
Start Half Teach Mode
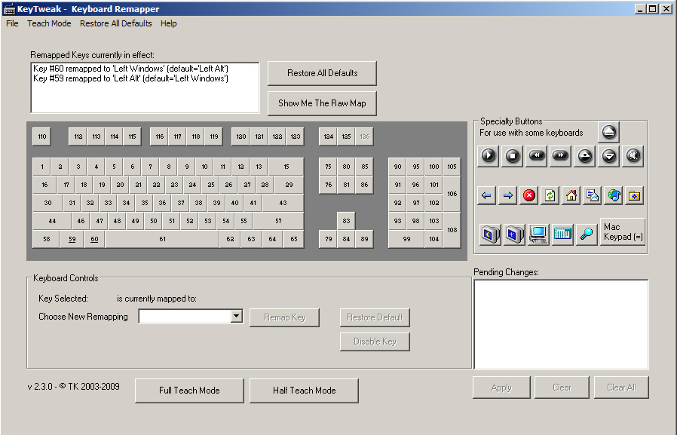pos(304,391)
